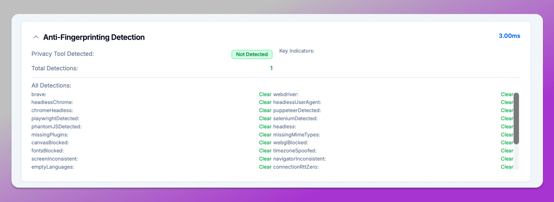Click the detections list scrollbar thumb
The width and height of the screenshot is (554, 202).
click(x=516, y=118)
